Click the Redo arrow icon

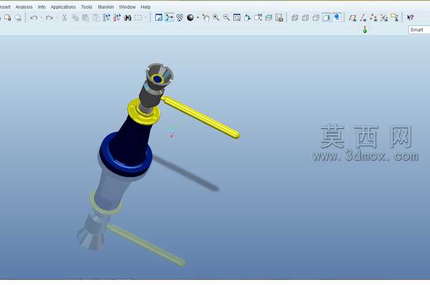(x=49, y=18)
